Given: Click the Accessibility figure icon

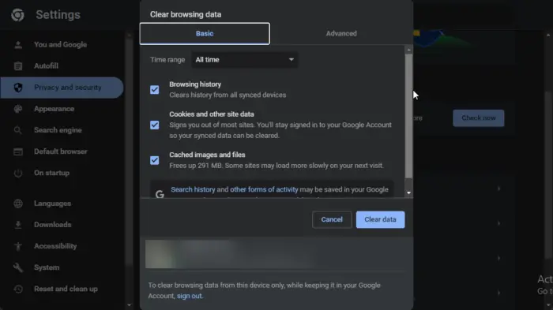Looking at the screenshot, I should [x=18, y=246].
